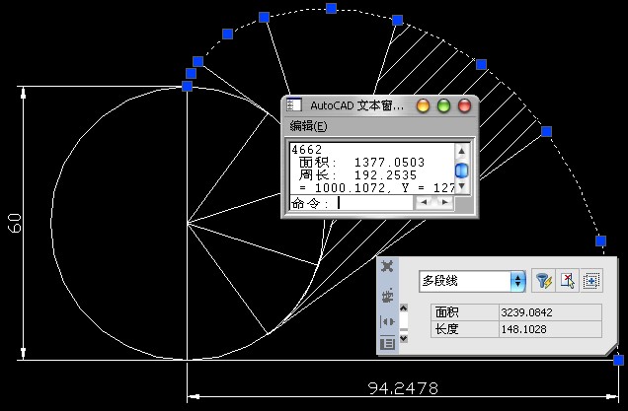Open the 编辑(E) menu in text window
The image size is (628, 411).
(308, 126)
